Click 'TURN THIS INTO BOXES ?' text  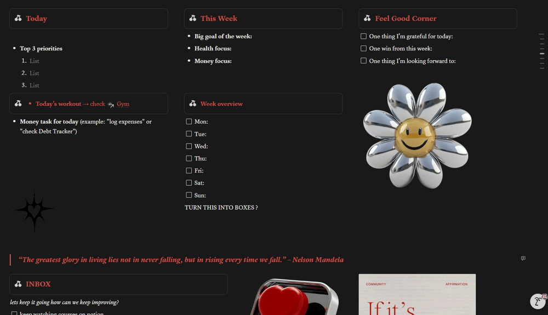tap(221, 208)
